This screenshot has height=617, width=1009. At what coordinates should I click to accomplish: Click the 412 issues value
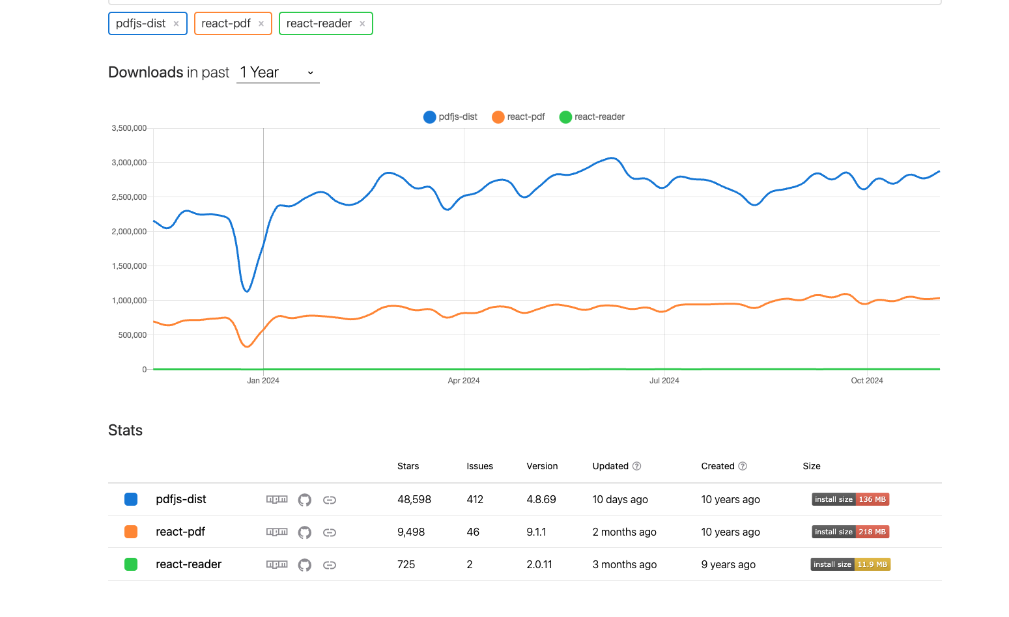(x=475, y=499)
